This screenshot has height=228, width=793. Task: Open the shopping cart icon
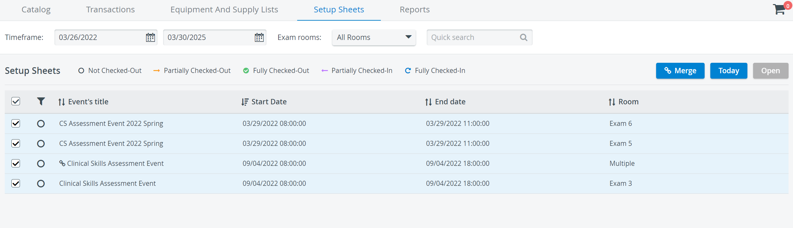(779, 9)
